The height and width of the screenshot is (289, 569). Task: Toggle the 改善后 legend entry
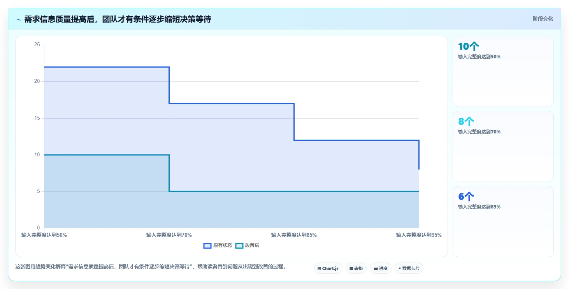pyautogui.click(x=248, y=245)
